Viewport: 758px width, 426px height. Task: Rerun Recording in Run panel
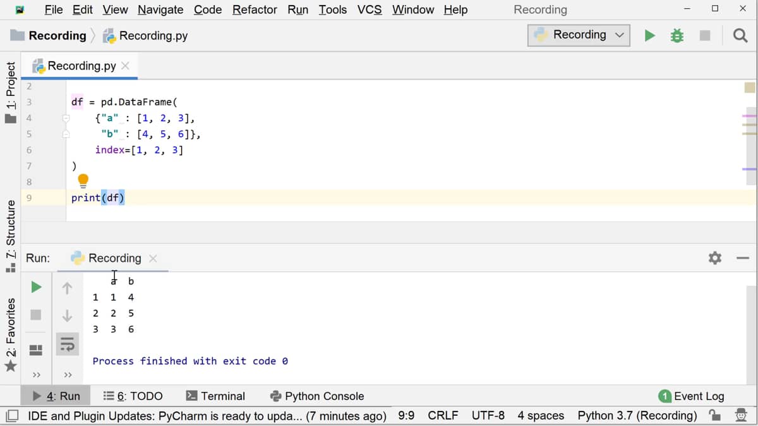36,287
